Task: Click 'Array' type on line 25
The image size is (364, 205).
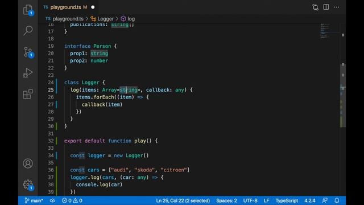Action: click(109, 90)
